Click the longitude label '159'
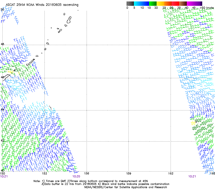215x189 pixels. coord(129,174)
